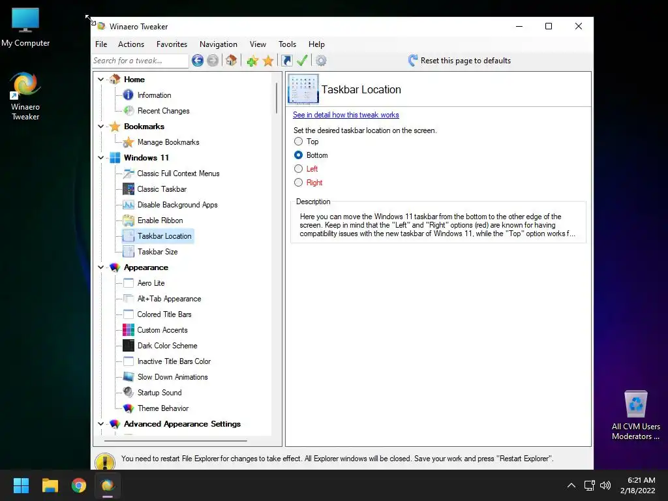This screenshot has height=501, width=668.
Task: Click the Winaero Tweaker desktop shortcut
Action: (25, 97)
